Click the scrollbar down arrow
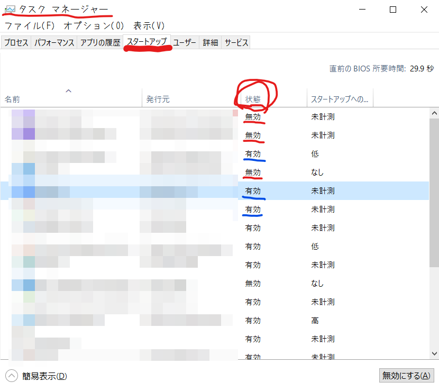Screen dimensions: 439x391 (x=434, y=354)
